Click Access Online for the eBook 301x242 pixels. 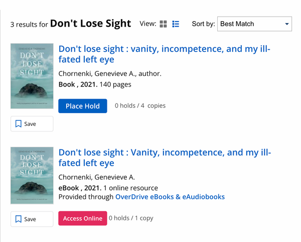coord(83,218)
